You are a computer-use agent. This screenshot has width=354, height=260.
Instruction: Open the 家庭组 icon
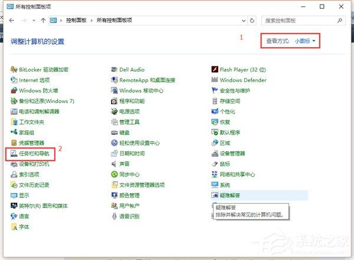pyautogui.click(x=14, y=132)
